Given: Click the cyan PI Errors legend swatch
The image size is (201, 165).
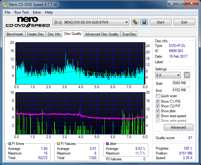Looking at the screenshot, I should click(10, 144).
